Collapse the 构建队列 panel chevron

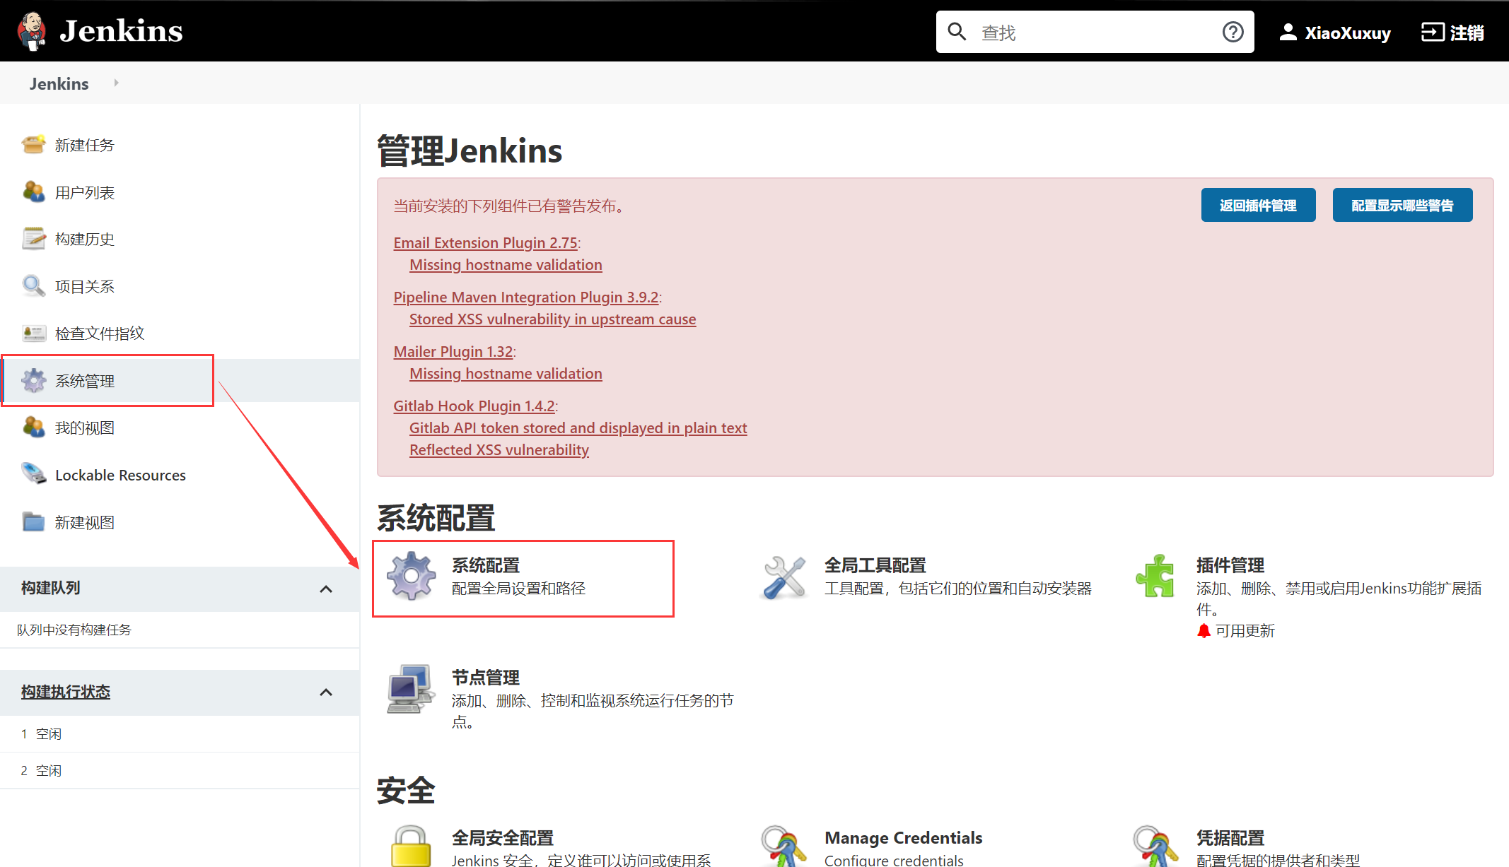(326, 589)
